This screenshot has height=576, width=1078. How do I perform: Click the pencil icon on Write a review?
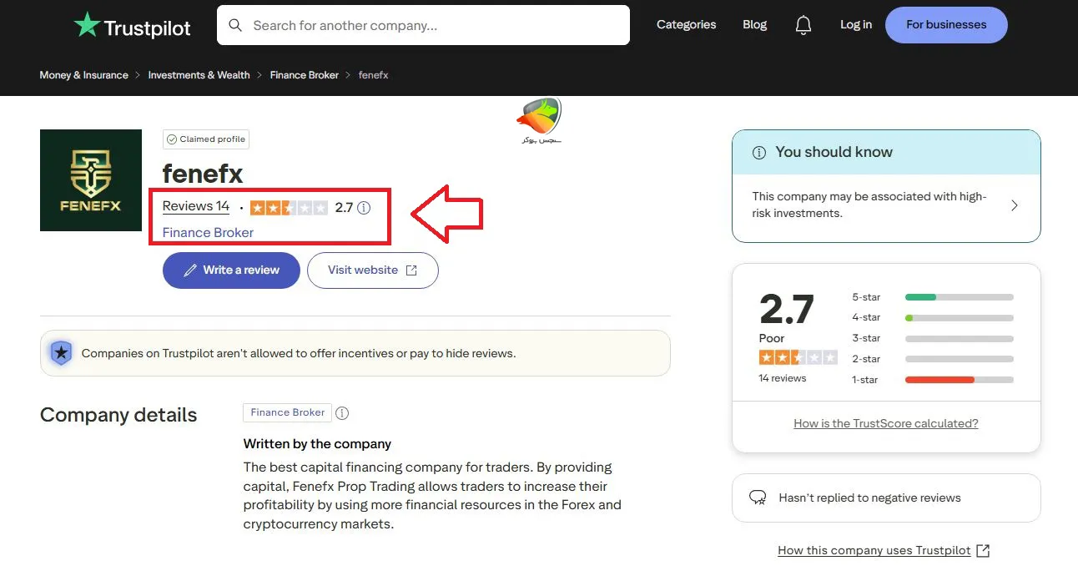190,270
